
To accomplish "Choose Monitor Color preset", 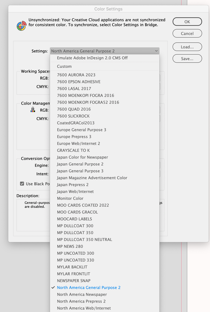I will 105,198.
